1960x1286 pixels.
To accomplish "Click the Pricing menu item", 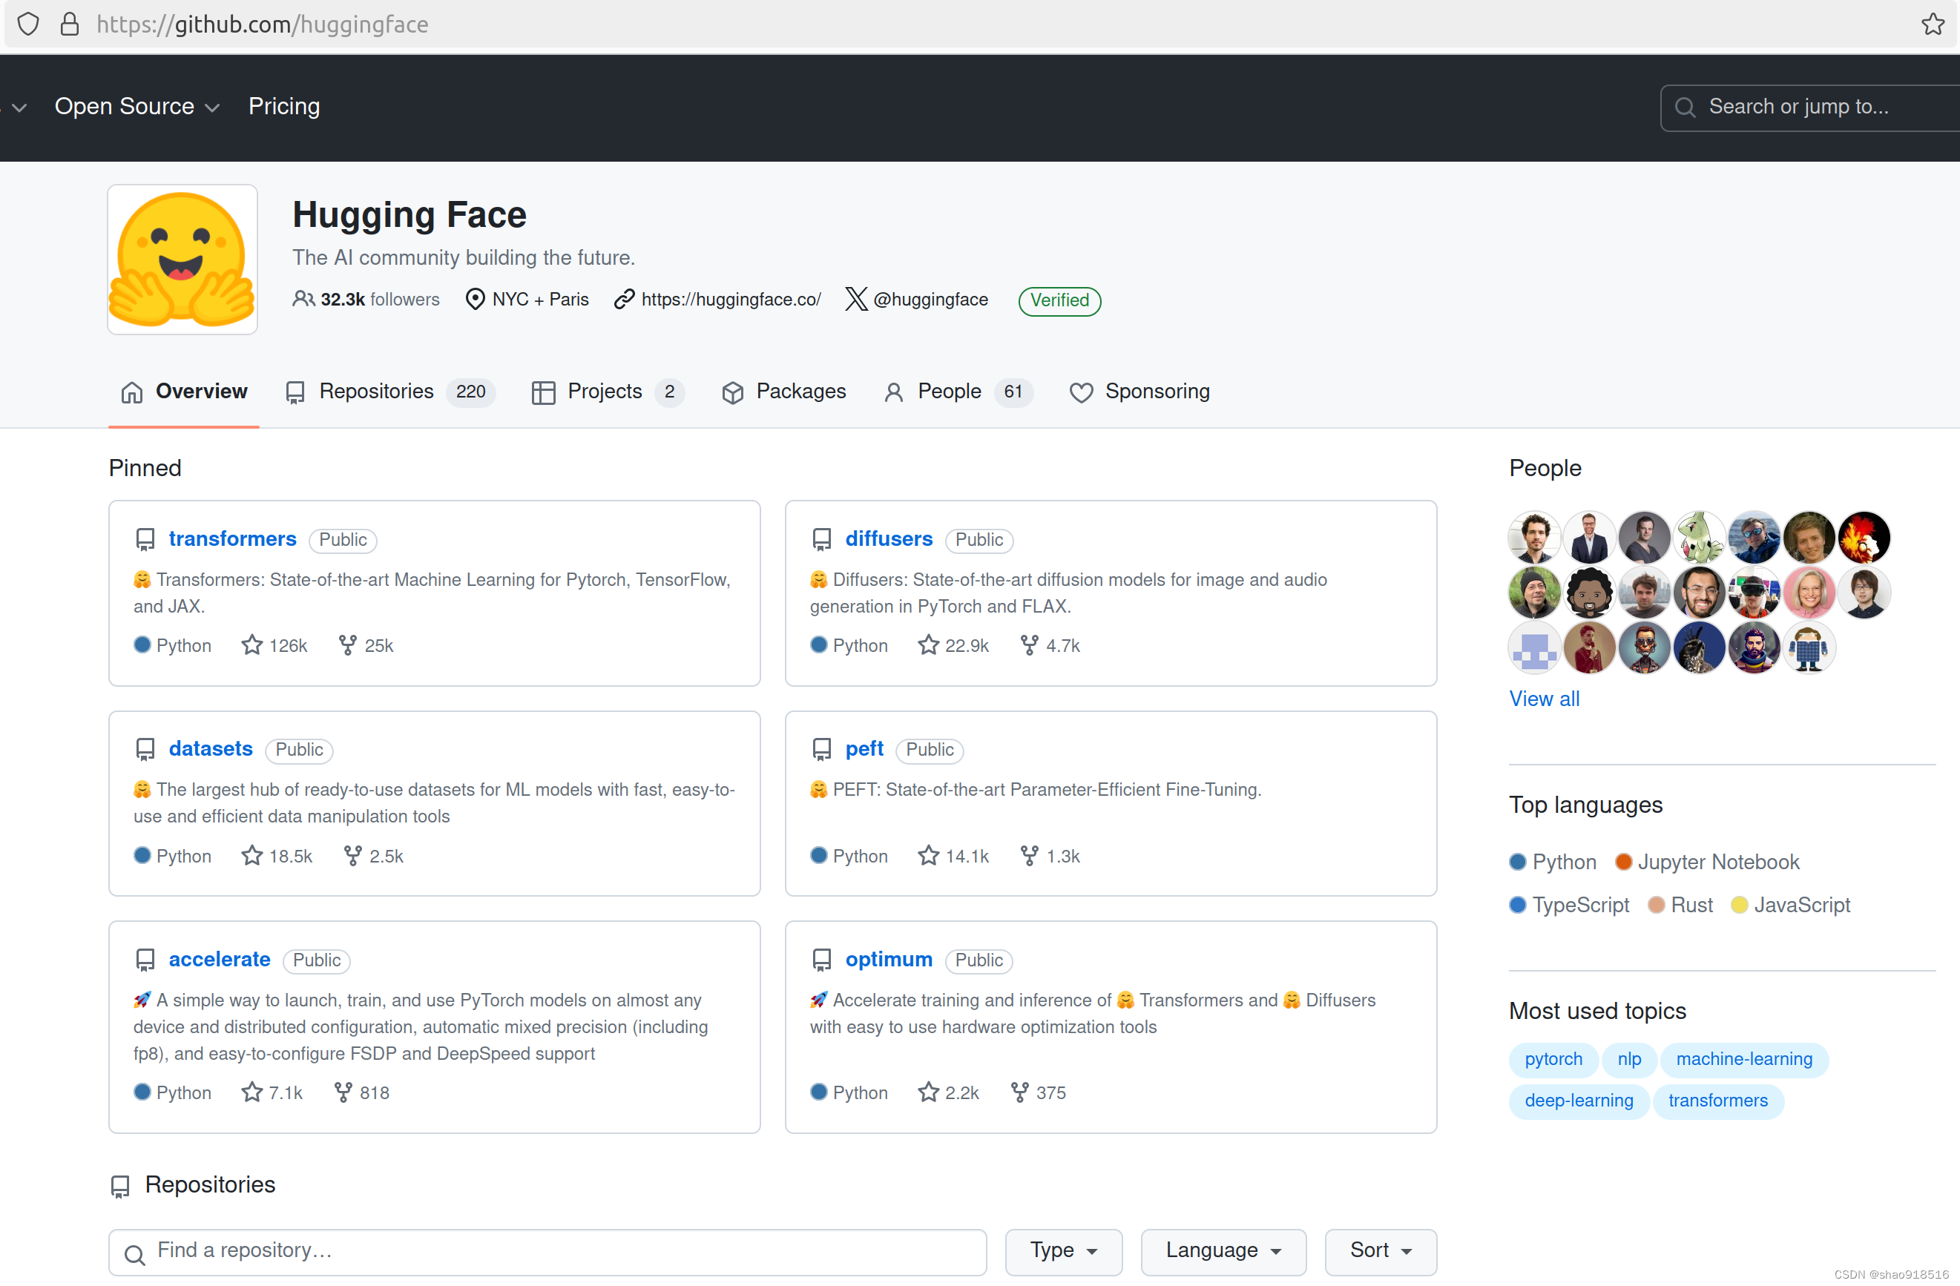I will coord(284,106).
